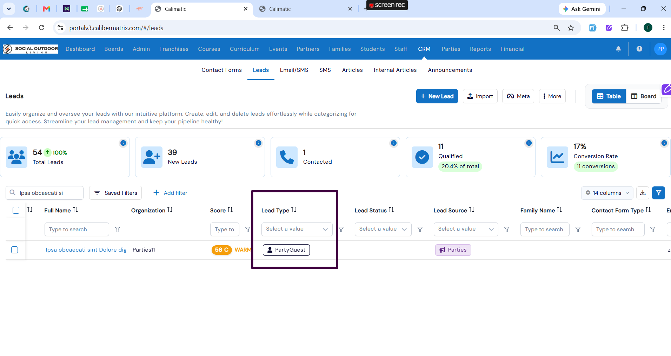The height and width of the screenshot is (356, 671).
Task: Switch to second Calimatic browser tab
Action: 305,9
